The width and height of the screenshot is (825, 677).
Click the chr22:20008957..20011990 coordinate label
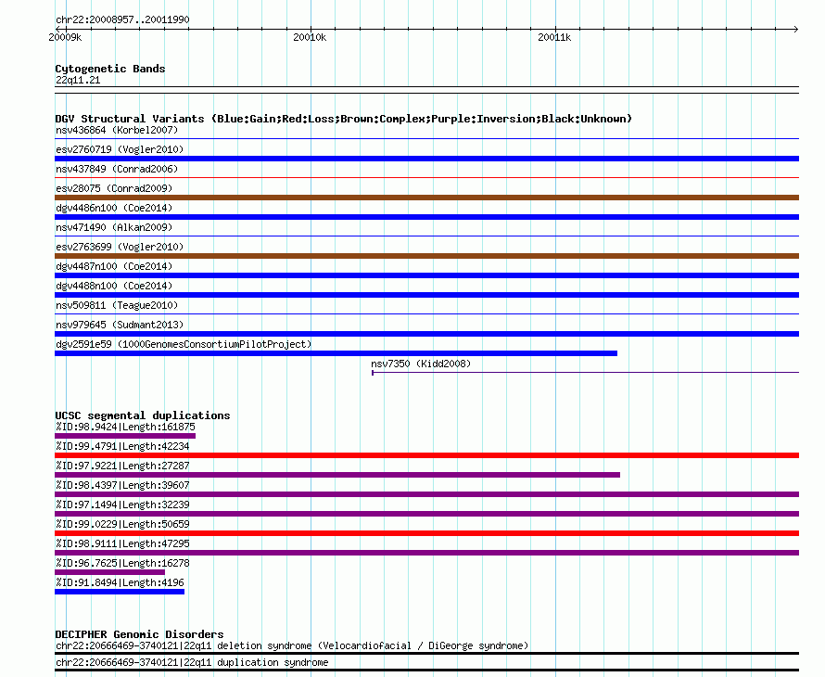point(122,19)
